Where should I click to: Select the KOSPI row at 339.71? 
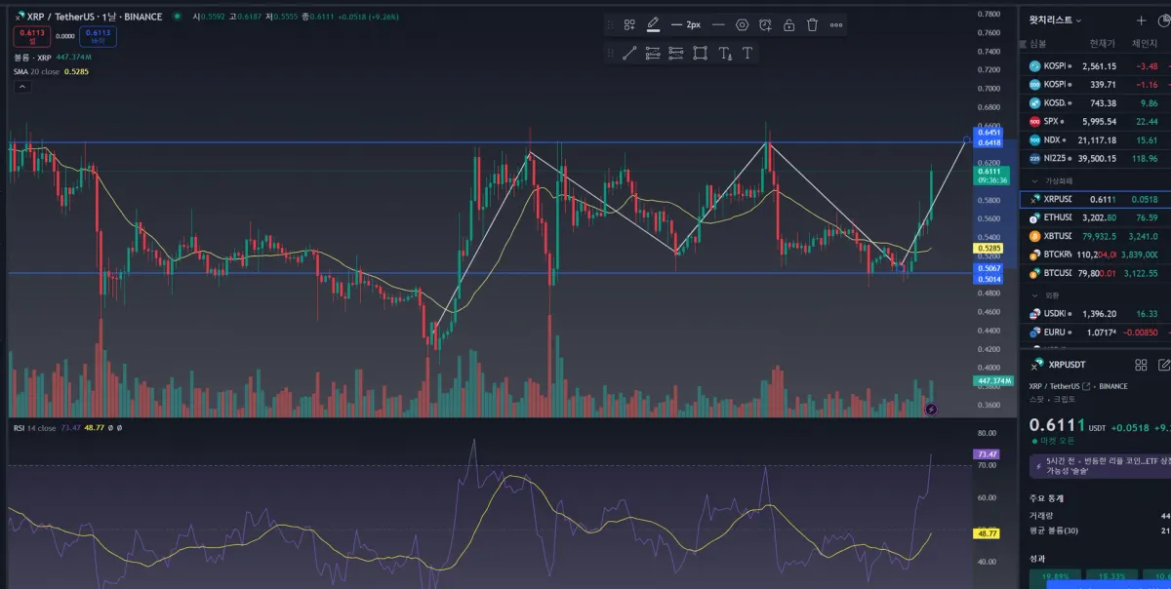1095,85
